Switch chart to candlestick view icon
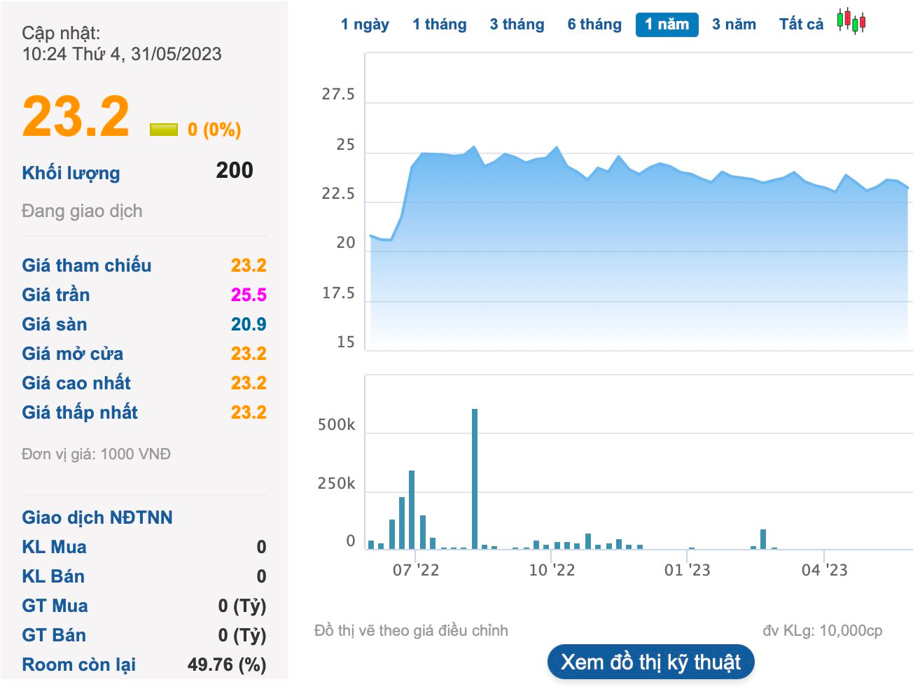 click(x=851, y=22)
